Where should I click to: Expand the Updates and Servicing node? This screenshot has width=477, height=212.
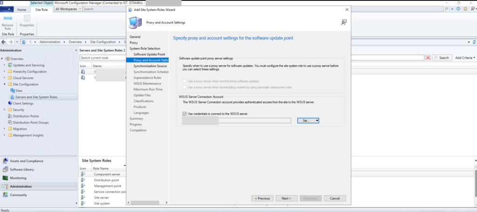(x=4, y=65)
